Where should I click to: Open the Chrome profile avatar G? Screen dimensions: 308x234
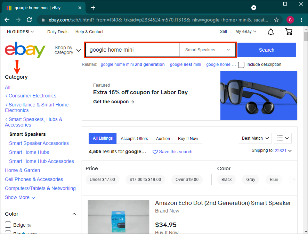click(290, 20)
